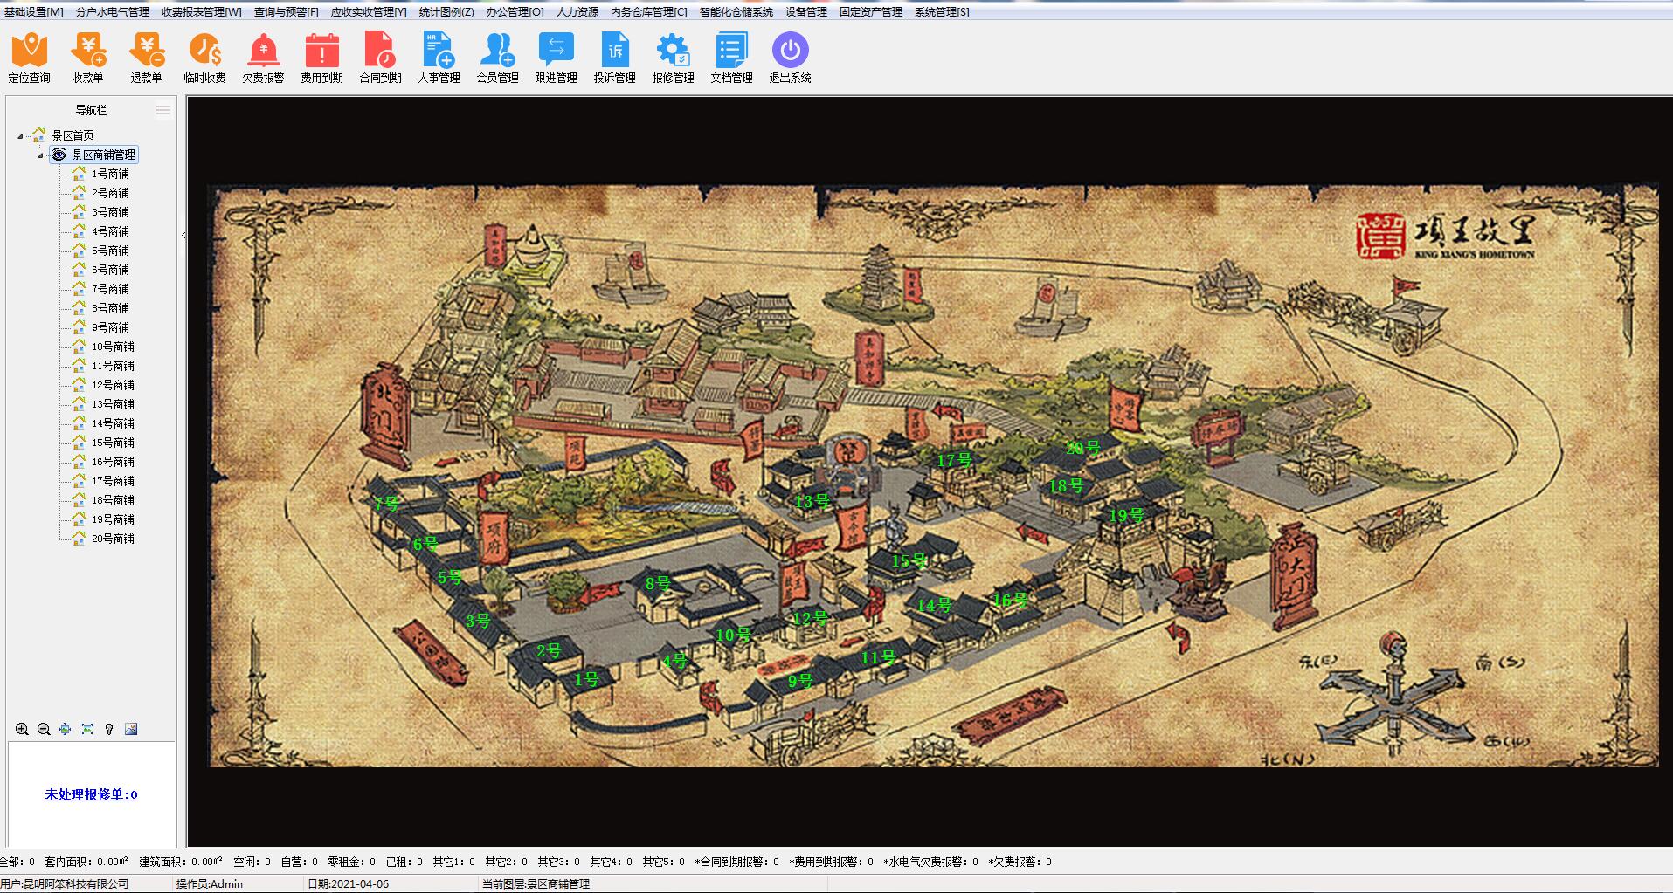1673x893 pixels.
Task: Select 景区首页 in navigation tree
Action: click(x=73, y=135)
